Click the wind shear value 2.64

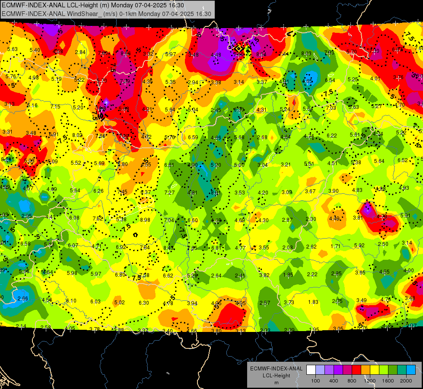click(x=216, y=276)
